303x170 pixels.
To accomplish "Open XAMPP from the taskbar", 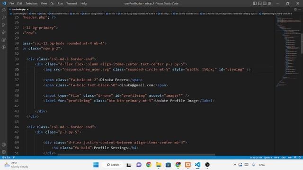I will pyautogui.click(x=187, y=165).
